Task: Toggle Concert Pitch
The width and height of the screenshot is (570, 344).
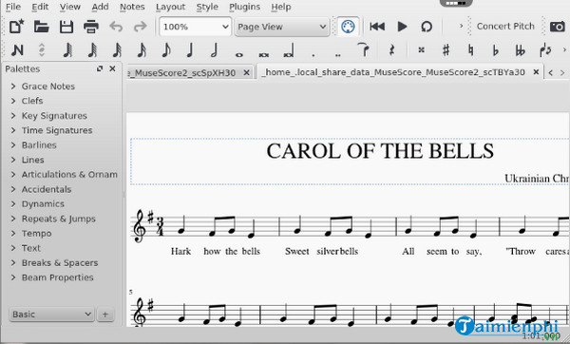Action: click(505, 27)
